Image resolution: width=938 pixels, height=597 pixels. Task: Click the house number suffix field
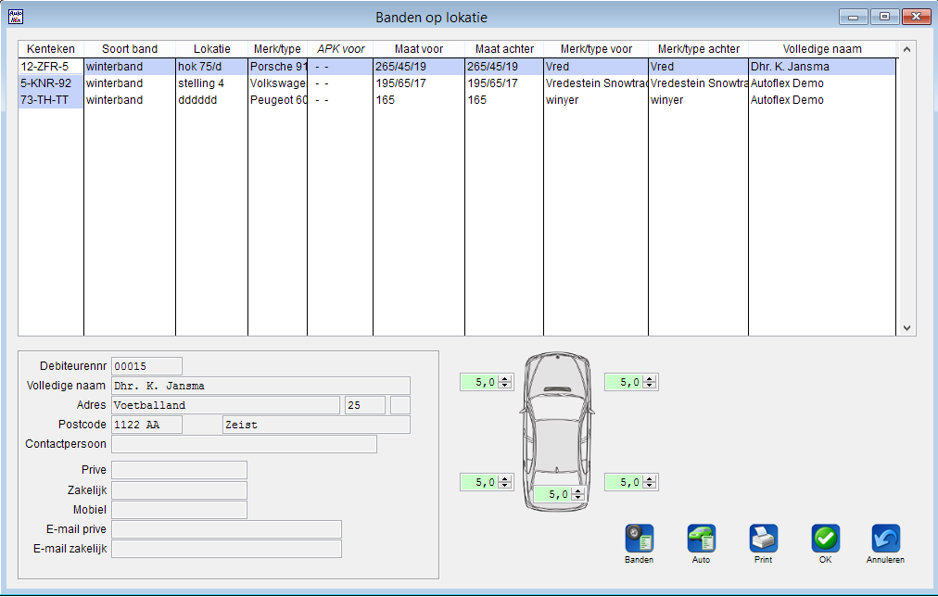click(400, 405)
